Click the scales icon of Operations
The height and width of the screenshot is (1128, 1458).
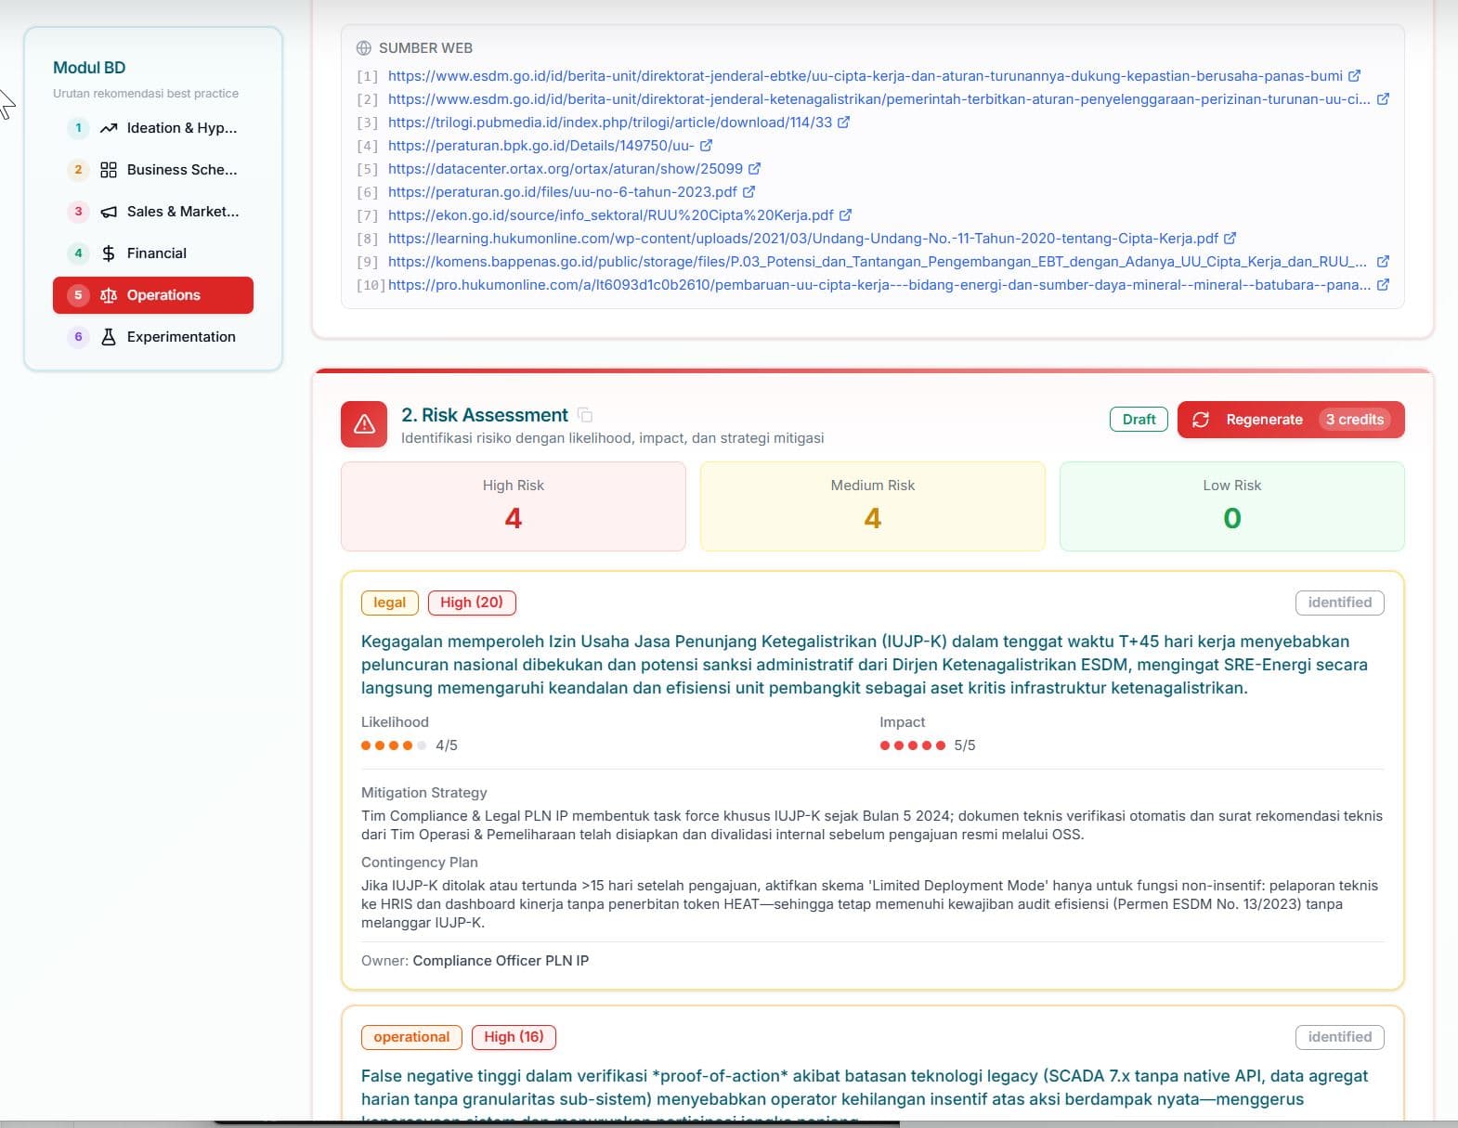[x=109, y=295]
